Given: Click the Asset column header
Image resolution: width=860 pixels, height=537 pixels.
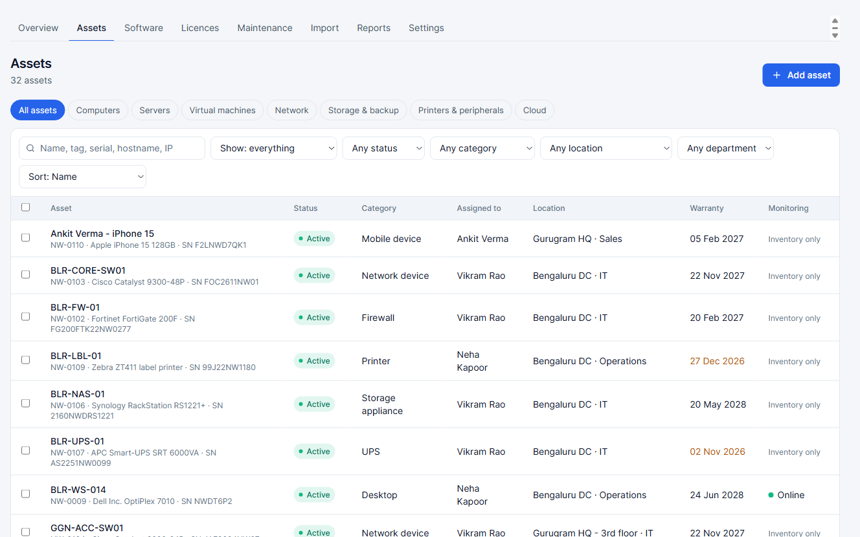Looking at the screenshot, I should [x=62, y=208].
